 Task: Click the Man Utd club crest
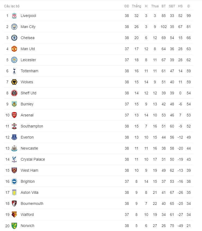click(x=14, y=49)
